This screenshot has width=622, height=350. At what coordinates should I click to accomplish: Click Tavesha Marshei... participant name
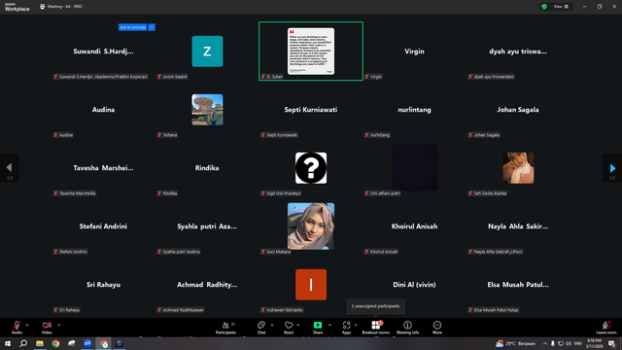103,168
